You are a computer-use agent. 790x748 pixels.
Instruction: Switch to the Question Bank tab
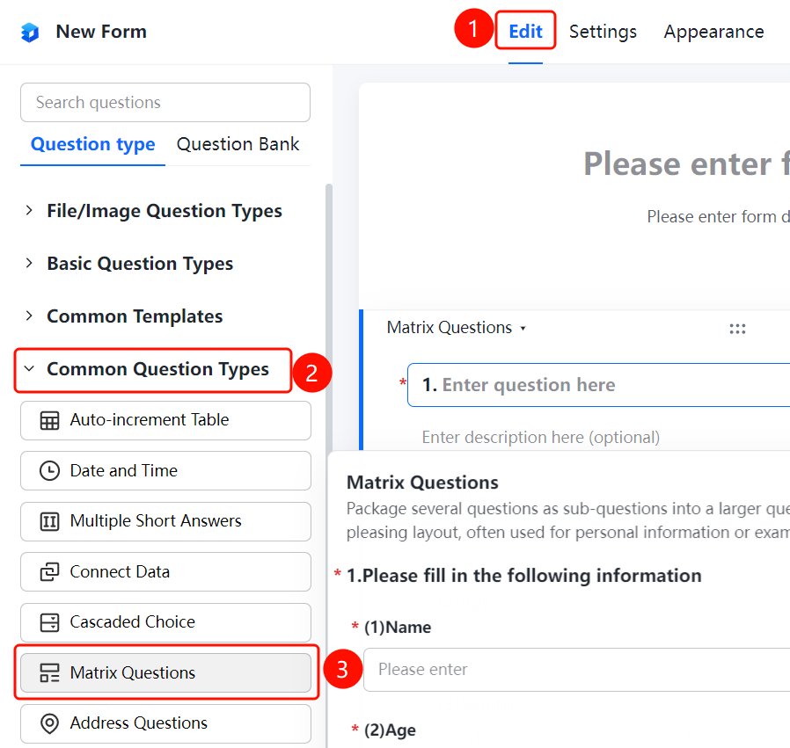pyautogui.click(x=238, y=144)
